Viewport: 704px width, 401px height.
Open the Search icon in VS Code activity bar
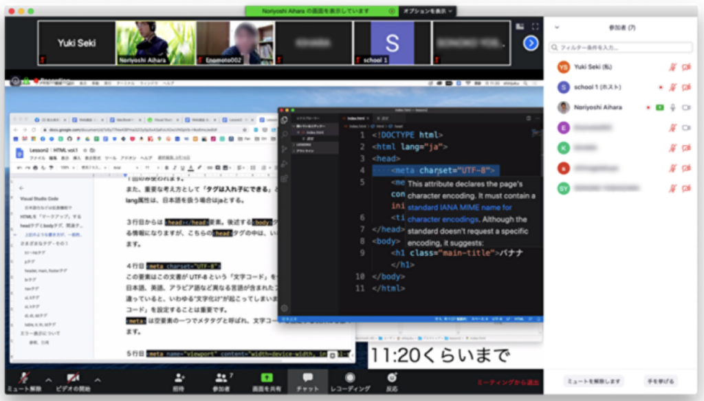pyautogui.click(x=285, y=134)
